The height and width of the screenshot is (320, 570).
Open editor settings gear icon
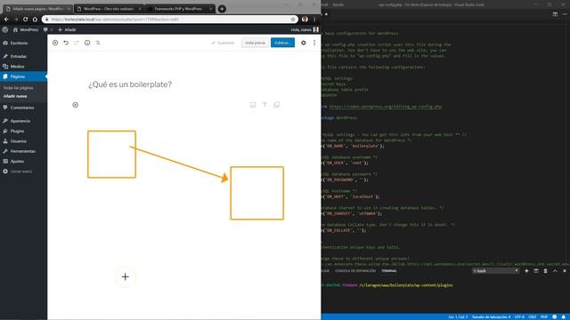303,43
